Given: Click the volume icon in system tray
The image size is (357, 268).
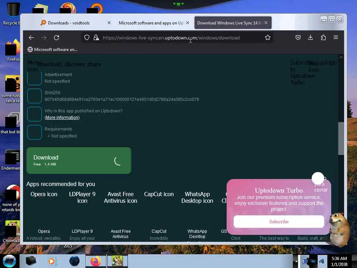Looking at the screenshot, I should 322,261.
